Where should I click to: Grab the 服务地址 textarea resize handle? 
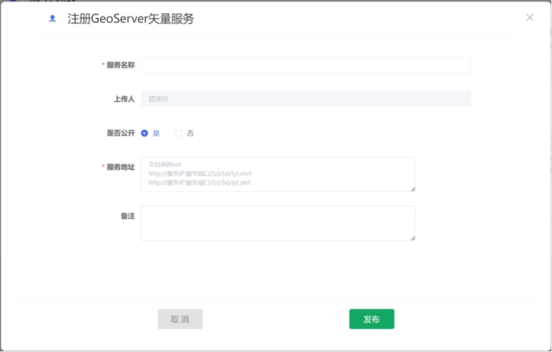click(x=413, y=189)
